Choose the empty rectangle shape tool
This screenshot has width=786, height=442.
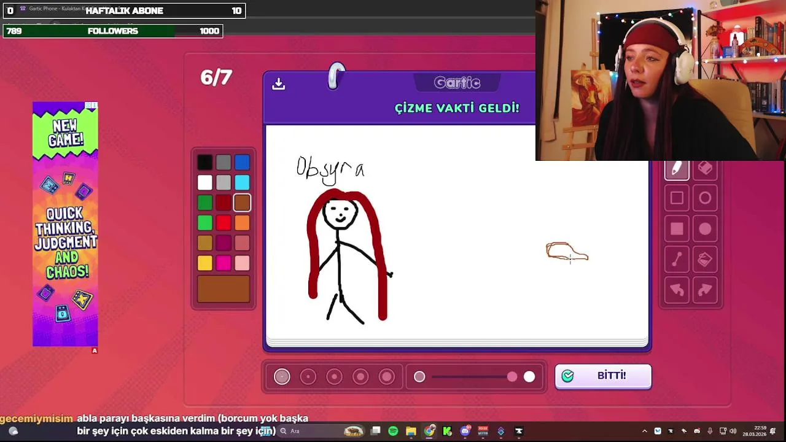677,198
